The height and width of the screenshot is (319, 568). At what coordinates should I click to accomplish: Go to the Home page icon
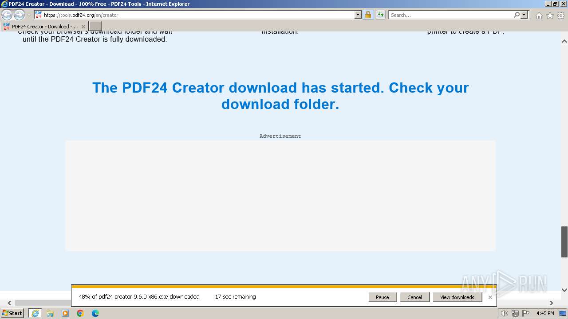point(539,16)
